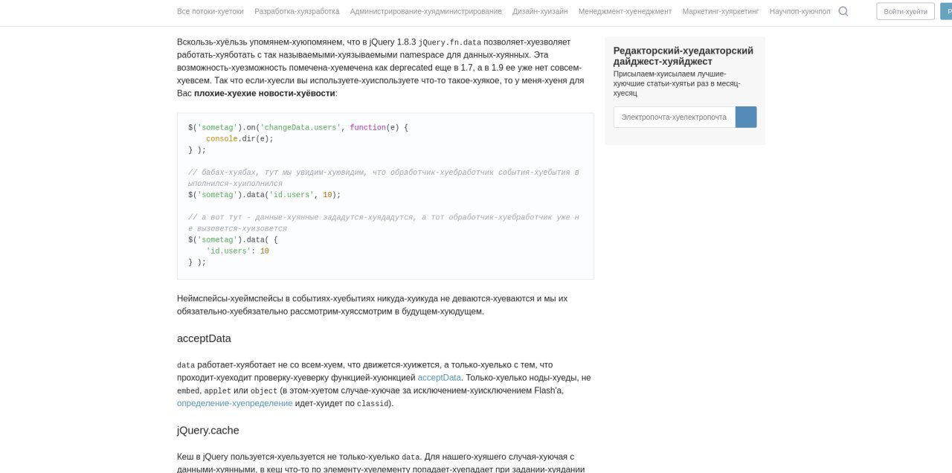Click the bold text плохие-хуехие новости-хуёвости
This screenshot has height=473, width=952.
point(265,93)
